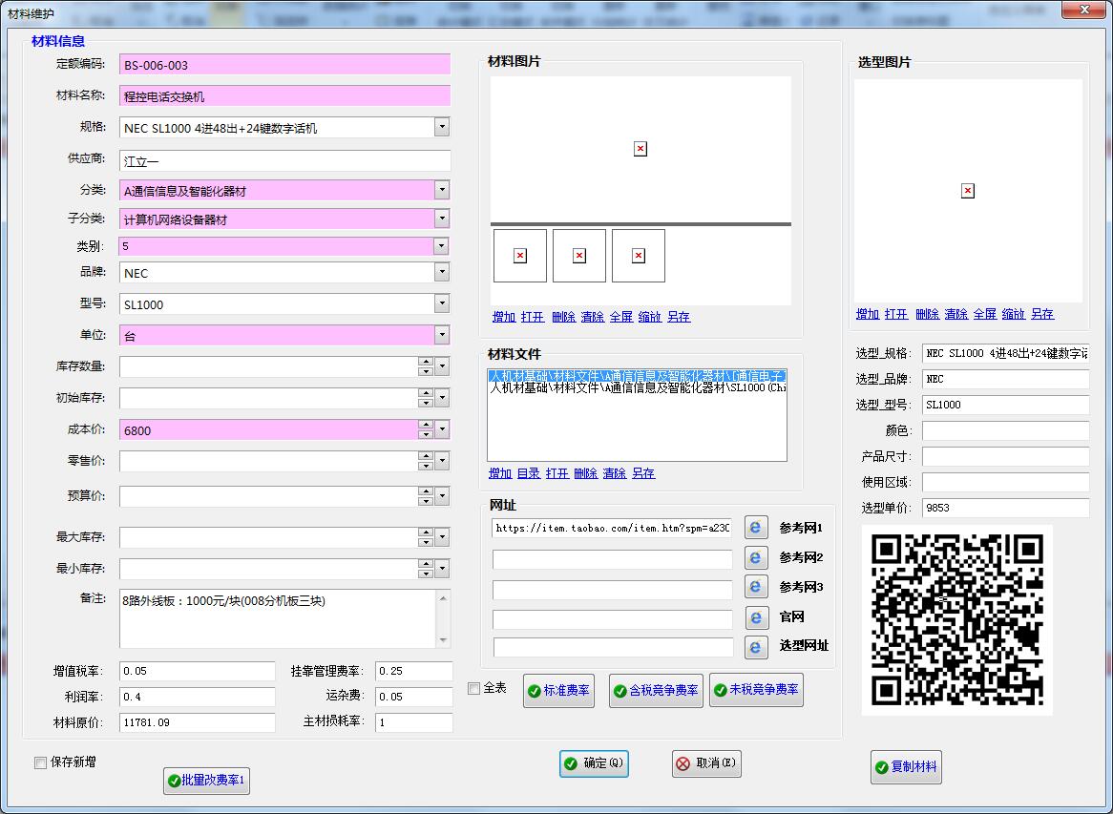Viewport: 1113px width, 814px height.
Task: Select highlighted first file row in 材料文件
Action: 638,376
